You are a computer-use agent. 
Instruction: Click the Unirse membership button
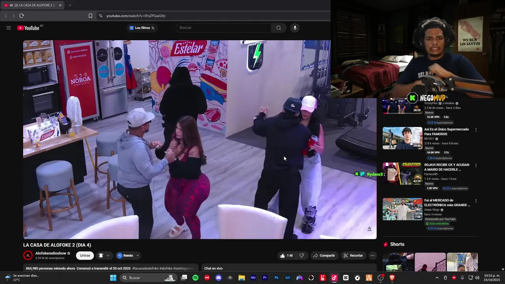pyautogui.click(x=85, y=256)
